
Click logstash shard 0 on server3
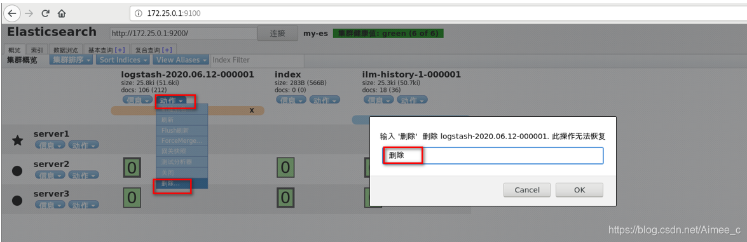(x=132, y=197)
